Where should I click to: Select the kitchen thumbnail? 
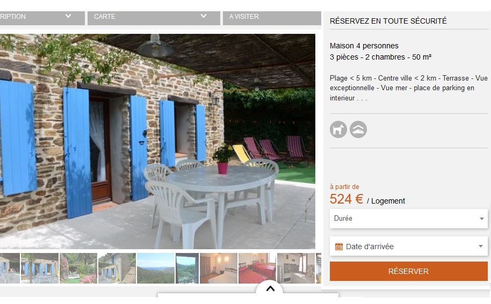point(296,269)
